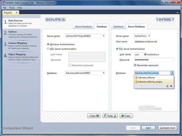Screen dimensions: 182x136
Task: Click the Copy to source button
Action: coord(126,116)
